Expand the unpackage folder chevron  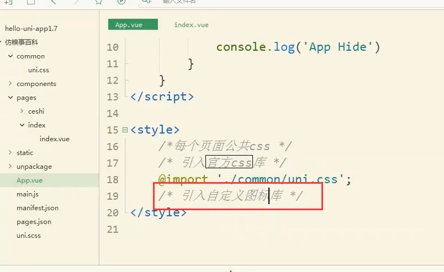(x=10, y=166)
